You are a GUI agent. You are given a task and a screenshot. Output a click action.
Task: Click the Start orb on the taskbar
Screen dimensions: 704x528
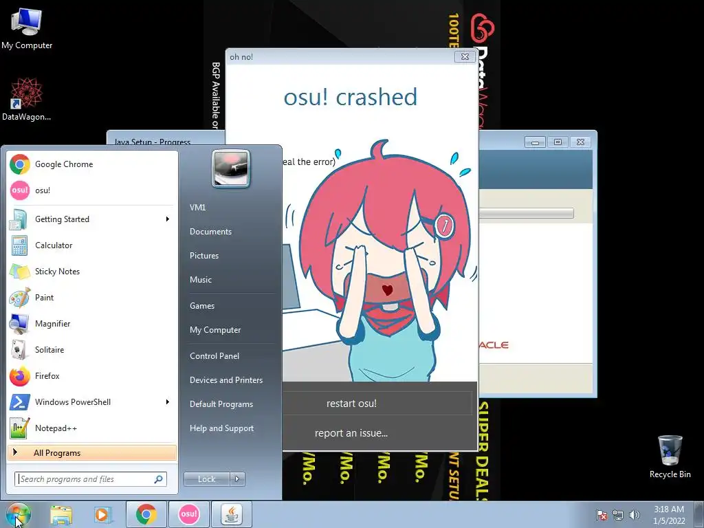19,514
